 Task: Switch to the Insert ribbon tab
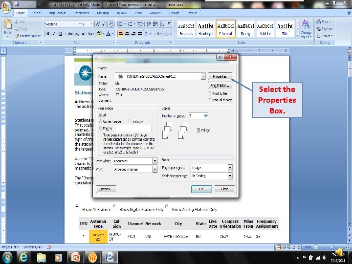click(36, 13)
